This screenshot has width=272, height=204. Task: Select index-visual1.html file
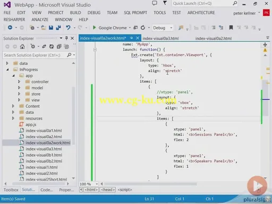point(41,167)
